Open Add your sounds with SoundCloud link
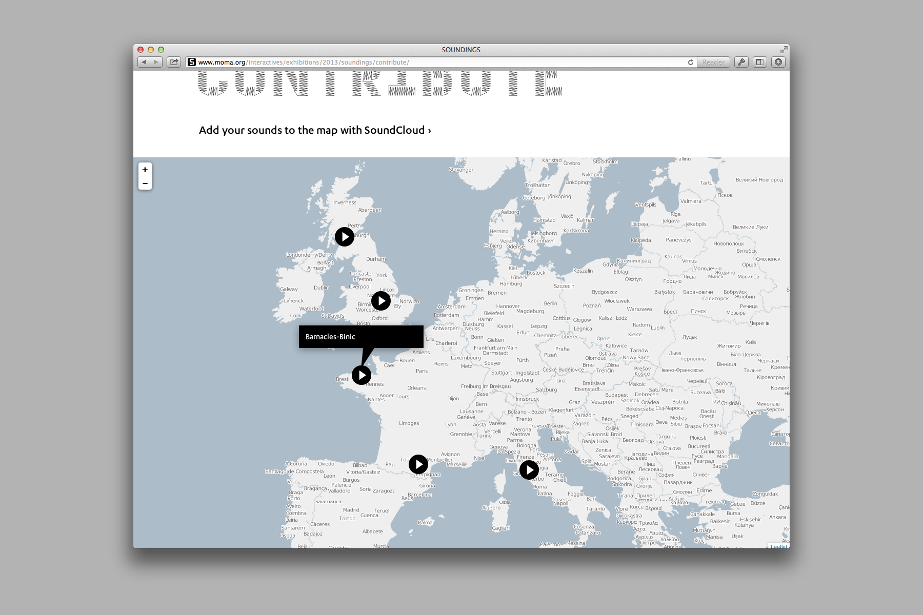 [315, 130]
